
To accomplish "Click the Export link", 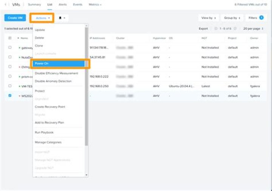I will (203, 29).
